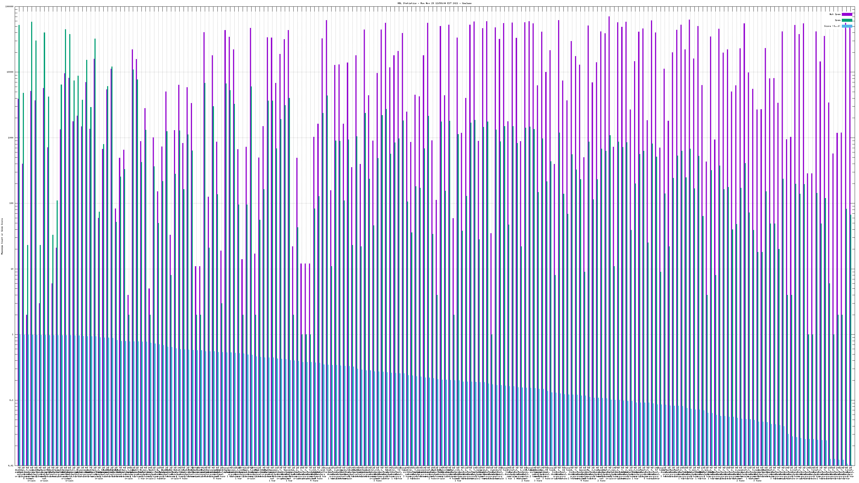The image size is (859, 483).
Task: Click the 100000 y-axis tick label
Action: click(x=10, y=7)
